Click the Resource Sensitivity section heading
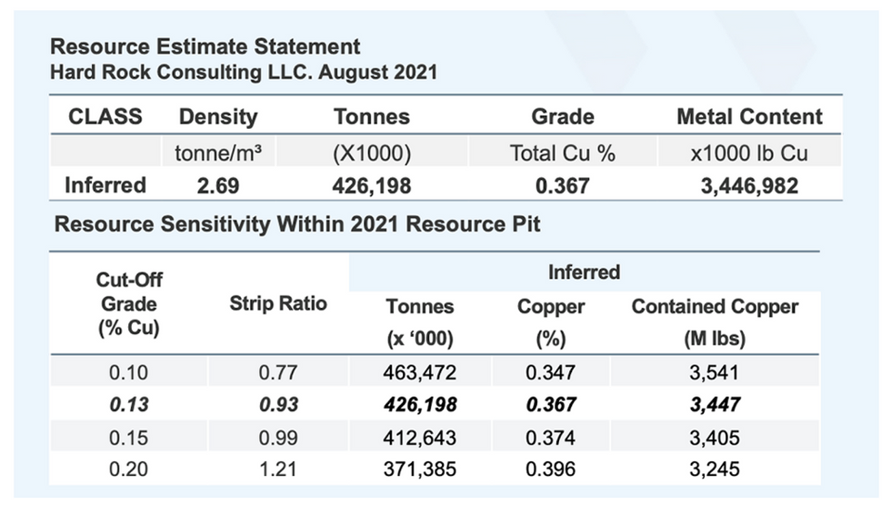891x514 pixels. [x=297, y=224]
